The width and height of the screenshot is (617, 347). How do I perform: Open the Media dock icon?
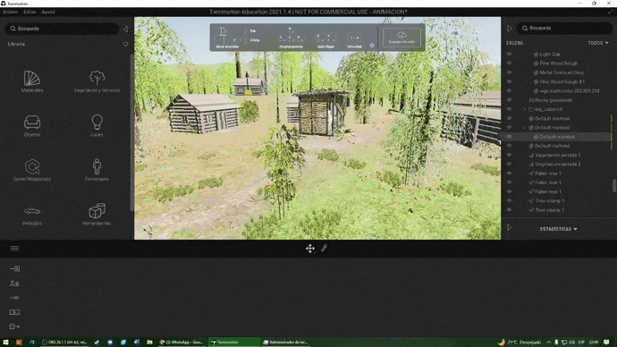pos(14,312)
